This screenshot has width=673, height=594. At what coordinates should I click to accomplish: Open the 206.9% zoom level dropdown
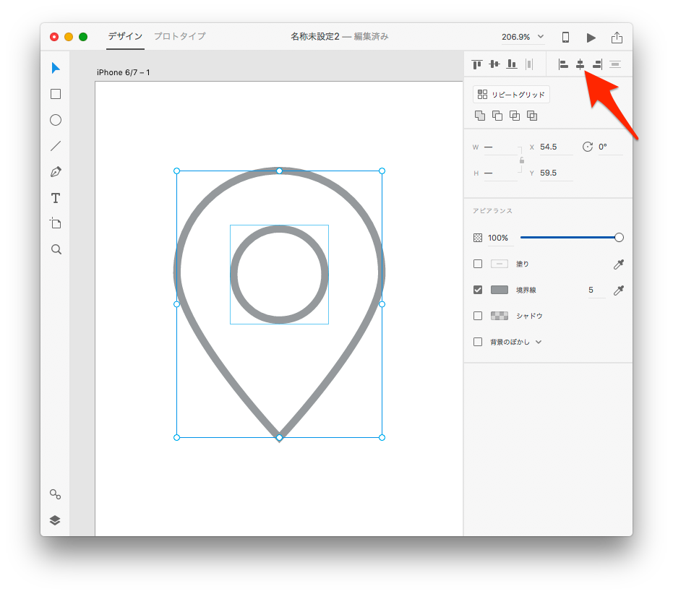523,37
